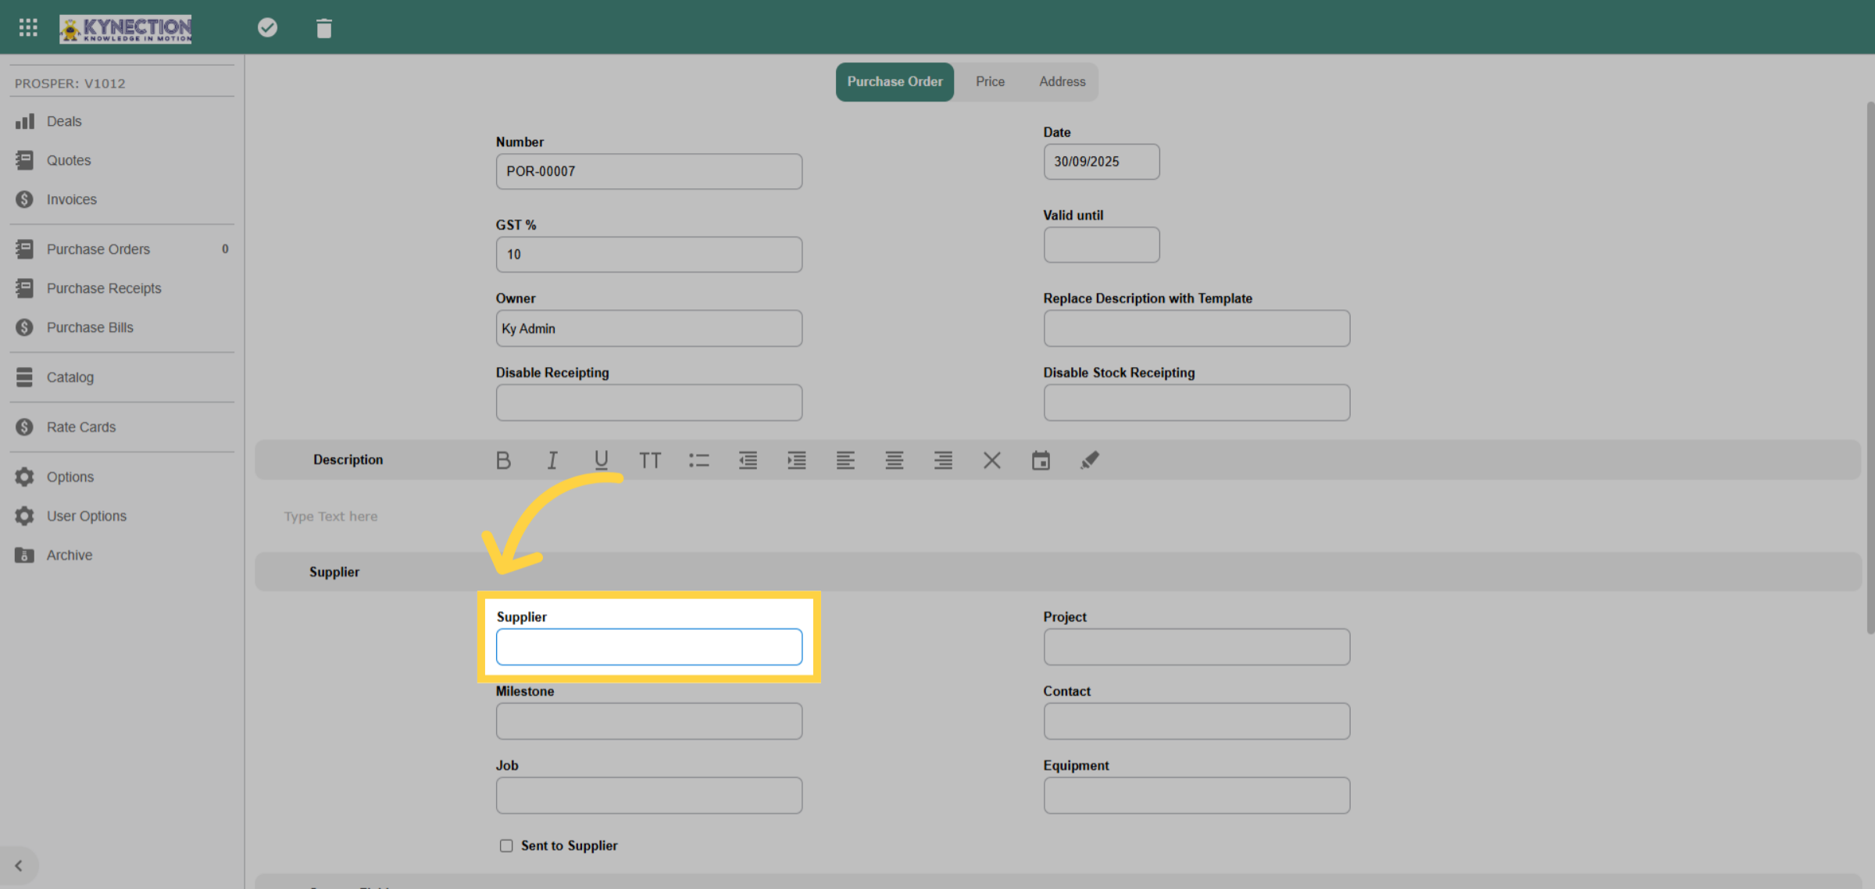
Task: Click the Options gear icon
Action: click(24, 477)
